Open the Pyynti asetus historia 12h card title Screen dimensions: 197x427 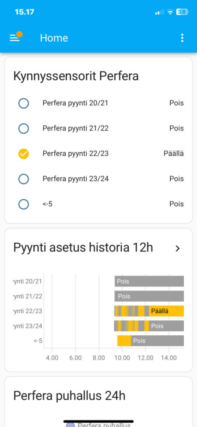coord(83,248)
